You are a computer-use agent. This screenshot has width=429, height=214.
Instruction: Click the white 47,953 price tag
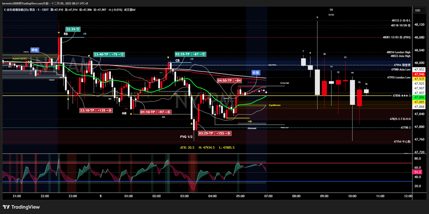419,70
